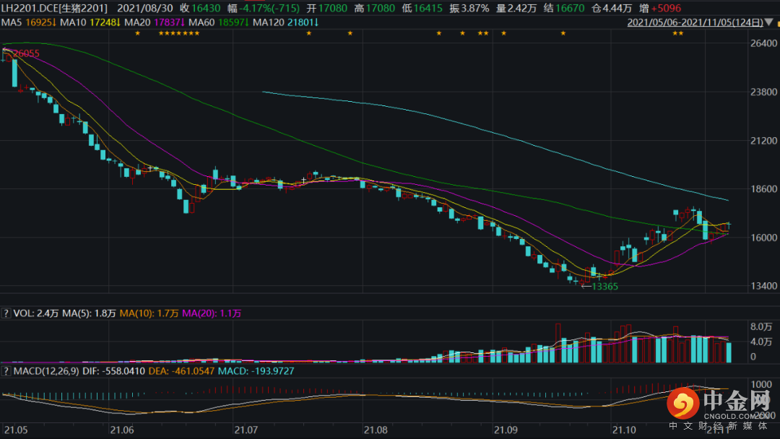The width and height of the screenshot is (780, 439).
Task: Select the MA5 moving average label
Action: 29,22
